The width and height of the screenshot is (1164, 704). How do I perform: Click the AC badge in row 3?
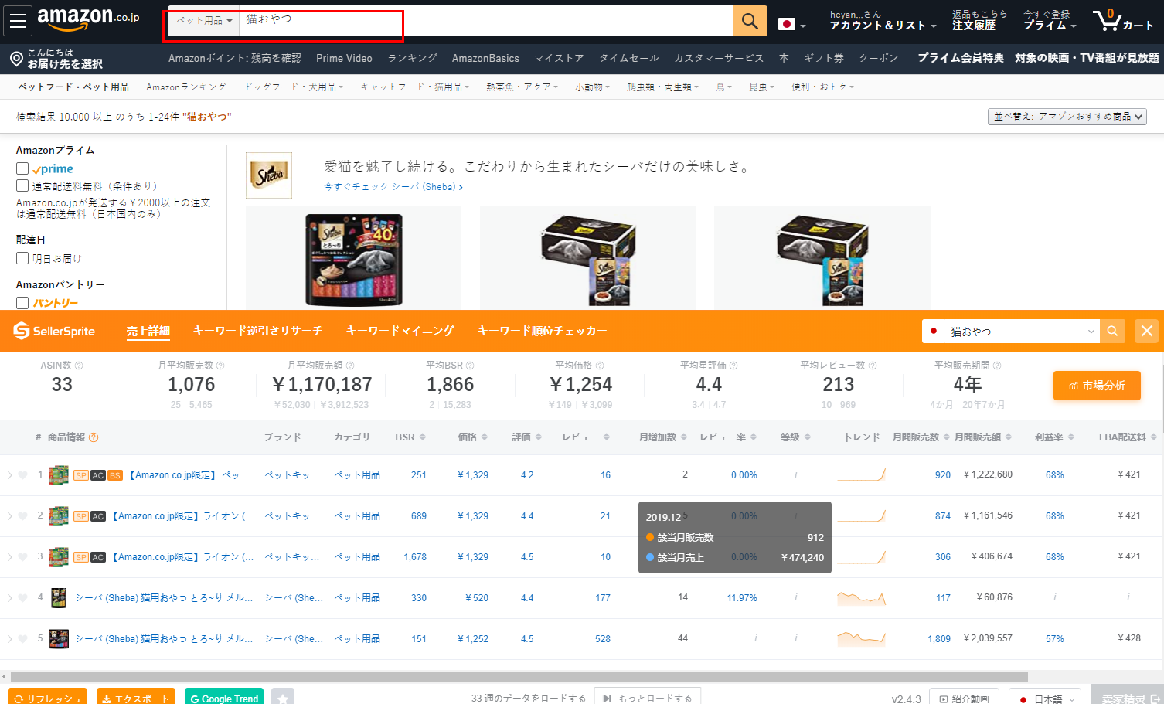[98, 557]
